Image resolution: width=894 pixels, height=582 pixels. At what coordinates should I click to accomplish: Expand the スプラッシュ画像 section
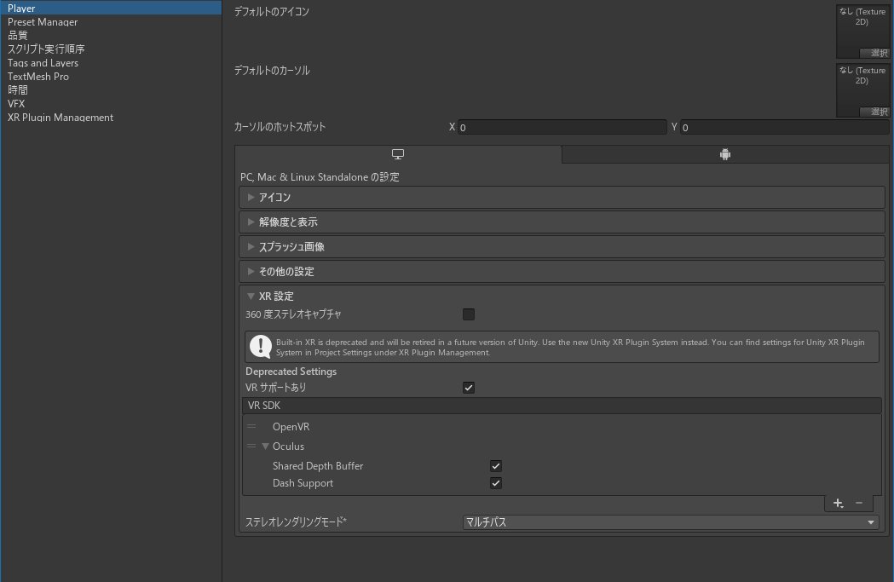click(251, 246)
